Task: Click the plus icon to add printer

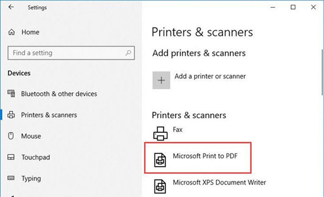Action: coord(162,80)
